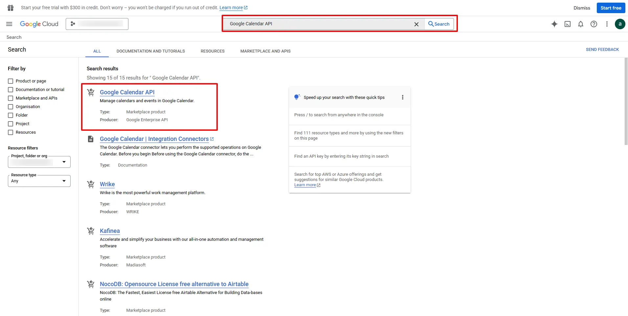The height and width of the screenshot is (316, 628).
Task: Click 'WRIKE' producer text
Action: point(132,212)
